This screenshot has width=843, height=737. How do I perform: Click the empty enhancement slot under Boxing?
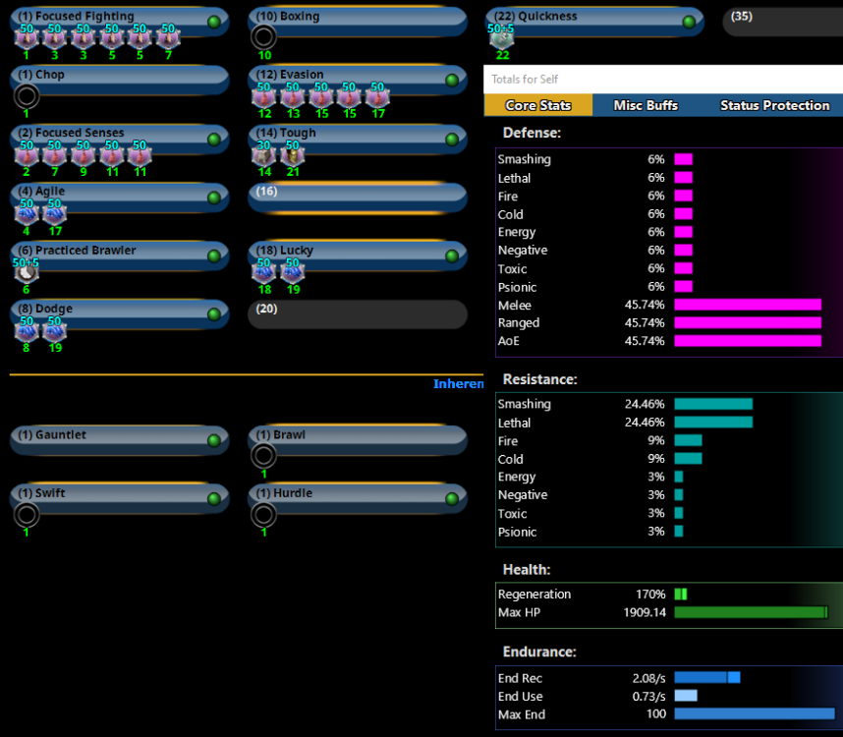coord(263,37)
